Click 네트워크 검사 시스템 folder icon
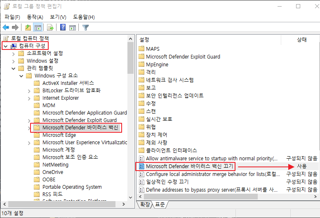 point(141,80)
